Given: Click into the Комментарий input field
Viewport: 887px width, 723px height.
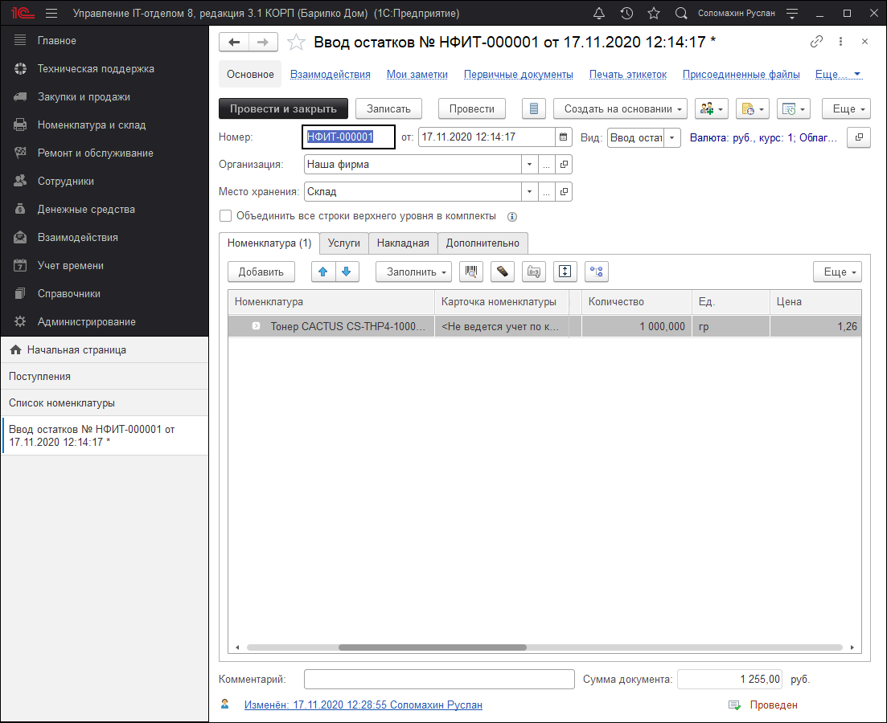Looking at the screenshot, I should coord(439,680).
